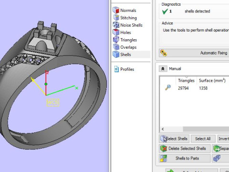Click the Select Shells button
Image resolution: width=229 pixels, height=172 pixels.
click(174, 139)
